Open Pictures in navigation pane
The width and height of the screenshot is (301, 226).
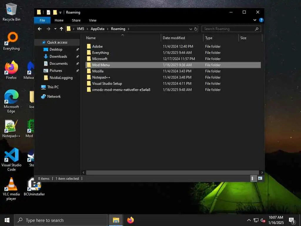coord(56,71)
